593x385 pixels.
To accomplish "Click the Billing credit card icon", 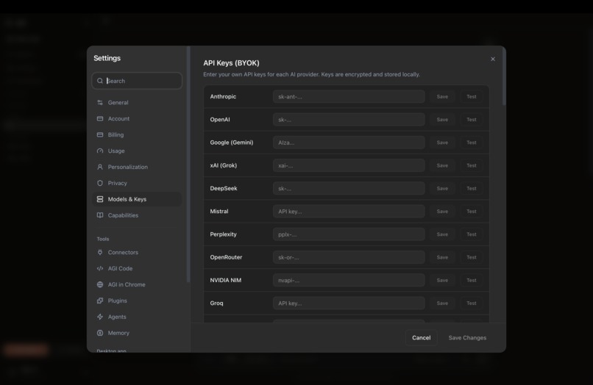I will (100, 134).
